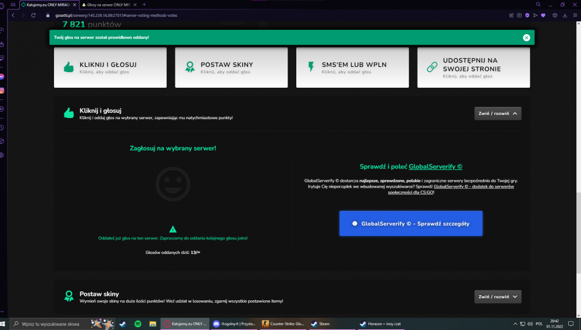Dismiss the green vote success notification
Viewport: 581px width, 330px height.
(x=526, y=37)
